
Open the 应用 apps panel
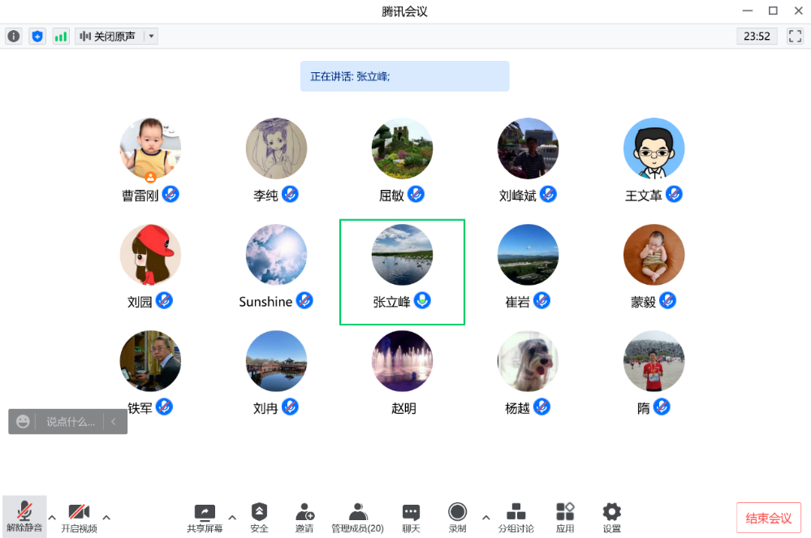click(565, 518)
